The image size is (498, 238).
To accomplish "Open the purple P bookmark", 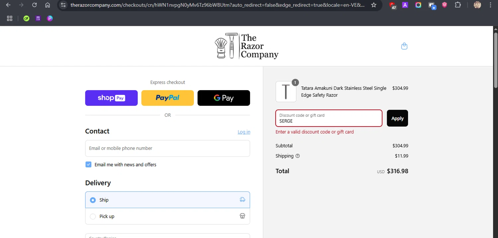I will pyautogui.click(x=50, y=19).
